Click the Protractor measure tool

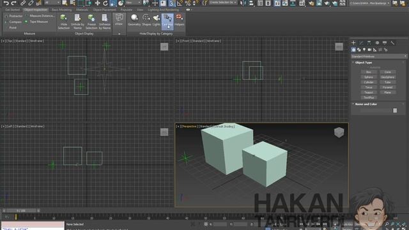pyautogui.click(x=14, y=16)
